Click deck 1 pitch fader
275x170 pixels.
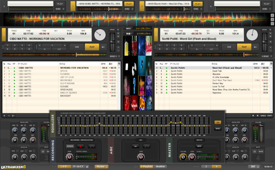[112, 42]
